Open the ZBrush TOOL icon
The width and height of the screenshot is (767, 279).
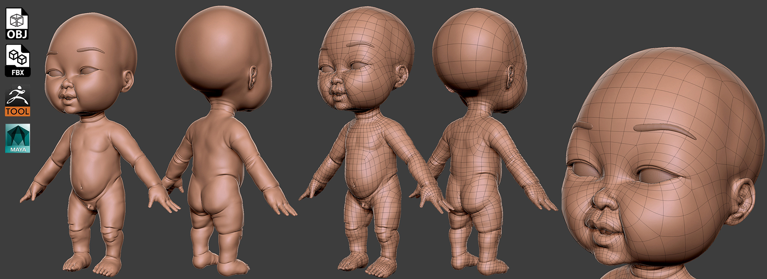coord(18,100)
